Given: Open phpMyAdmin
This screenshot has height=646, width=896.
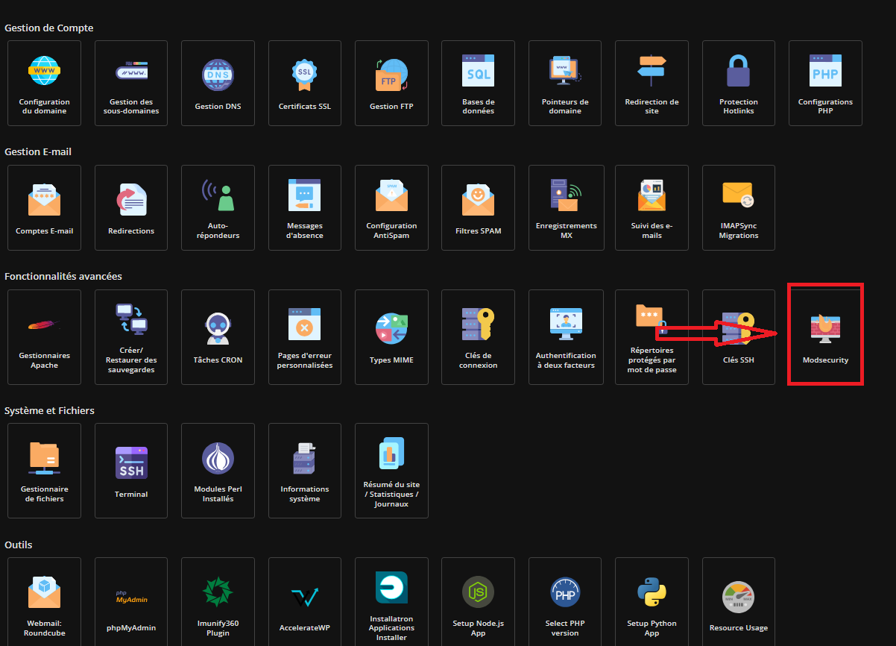Looking at the screenshot, I should pyautogui.click(x=131, y=602).
